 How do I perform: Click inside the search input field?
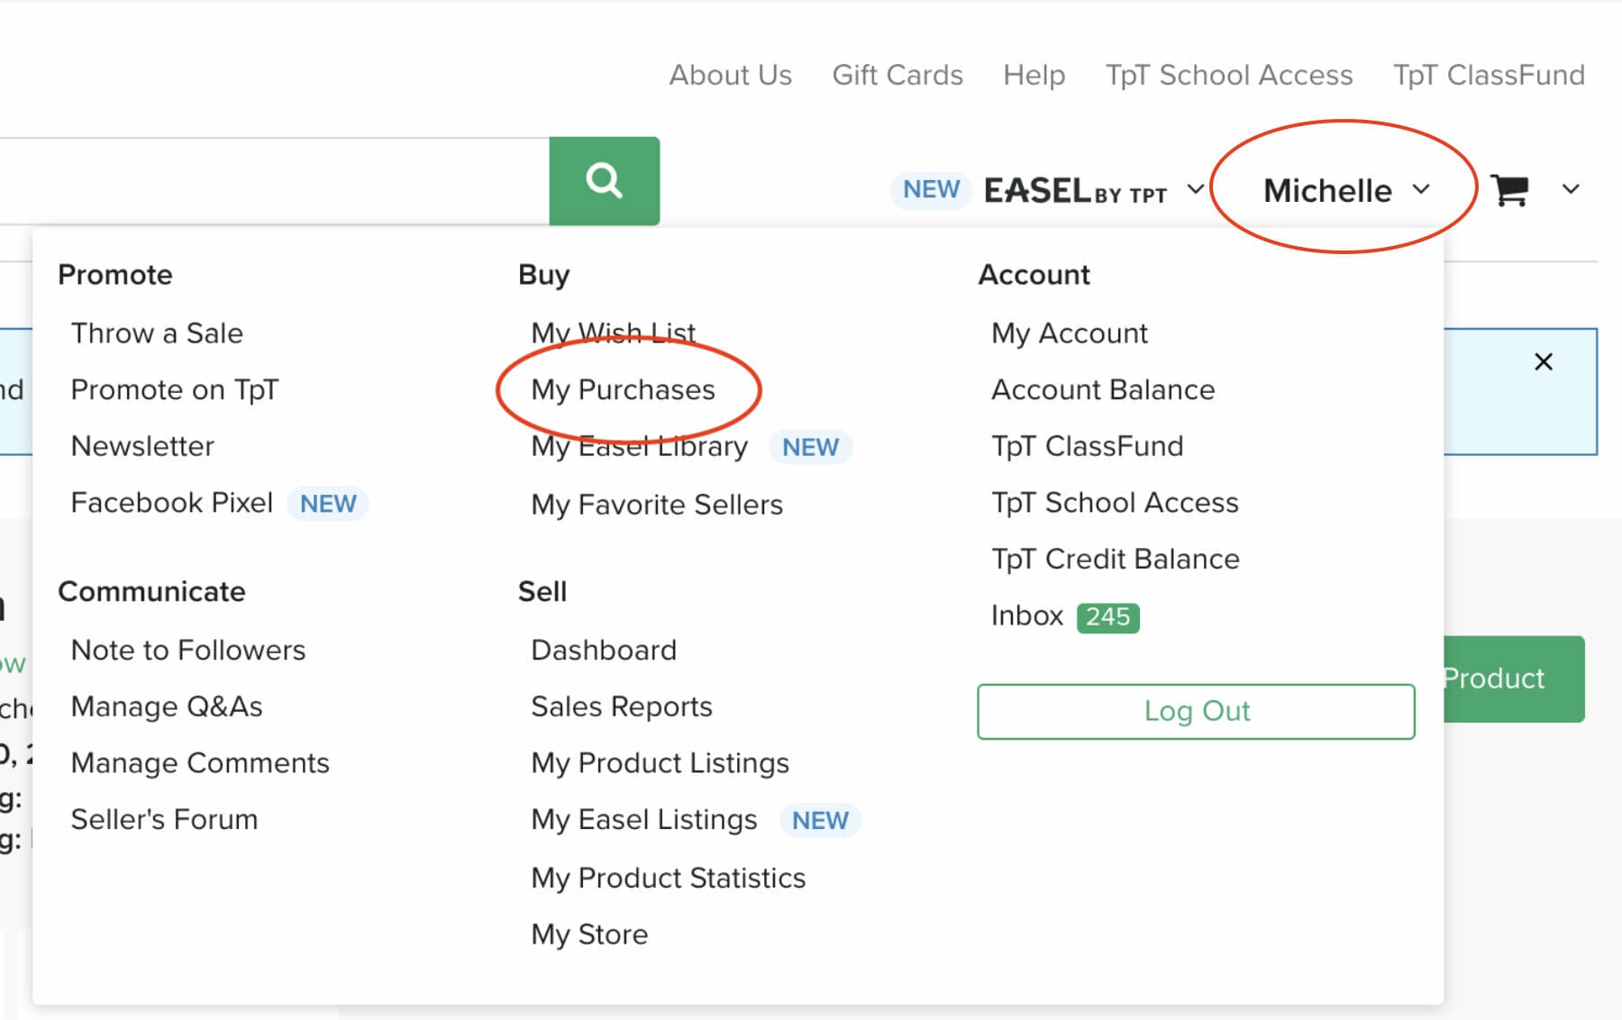click(x=274, y=180)
